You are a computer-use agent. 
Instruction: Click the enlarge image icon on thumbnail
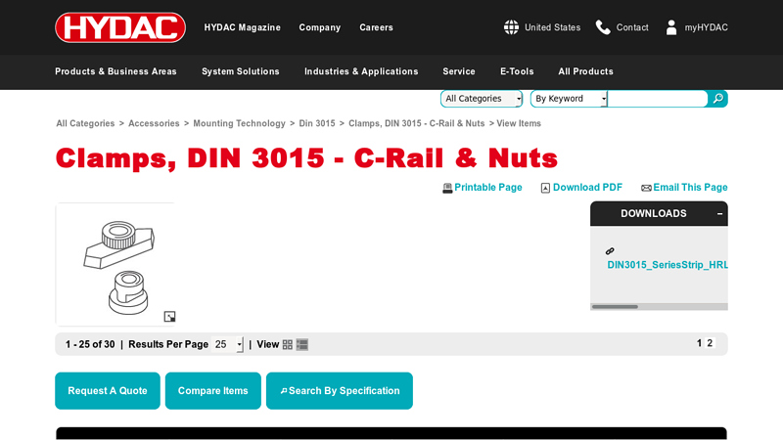(x=169, y=316)
